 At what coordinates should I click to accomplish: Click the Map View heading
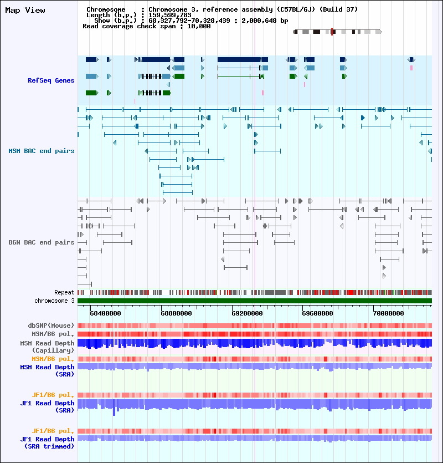[25, 10]
